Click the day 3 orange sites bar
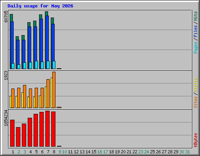This screenshot has height=156, width=200. (x=25, y=96)
